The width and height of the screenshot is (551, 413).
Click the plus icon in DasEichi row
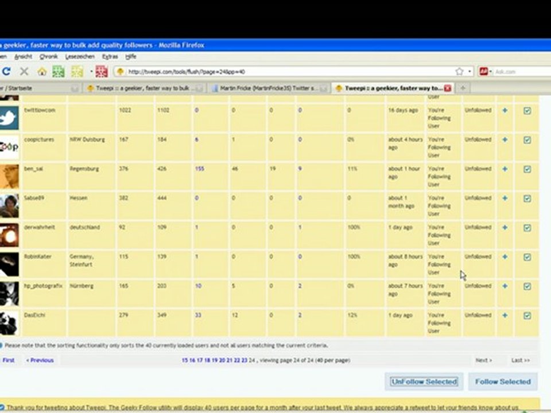(505, 315)
